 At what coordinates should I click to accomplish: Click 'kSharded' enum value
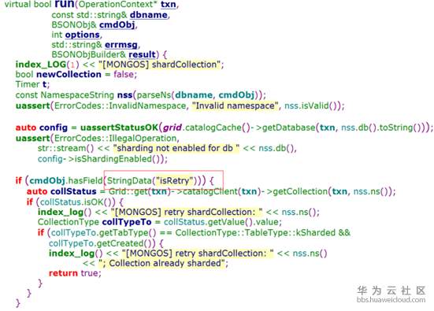pos(316,233)
